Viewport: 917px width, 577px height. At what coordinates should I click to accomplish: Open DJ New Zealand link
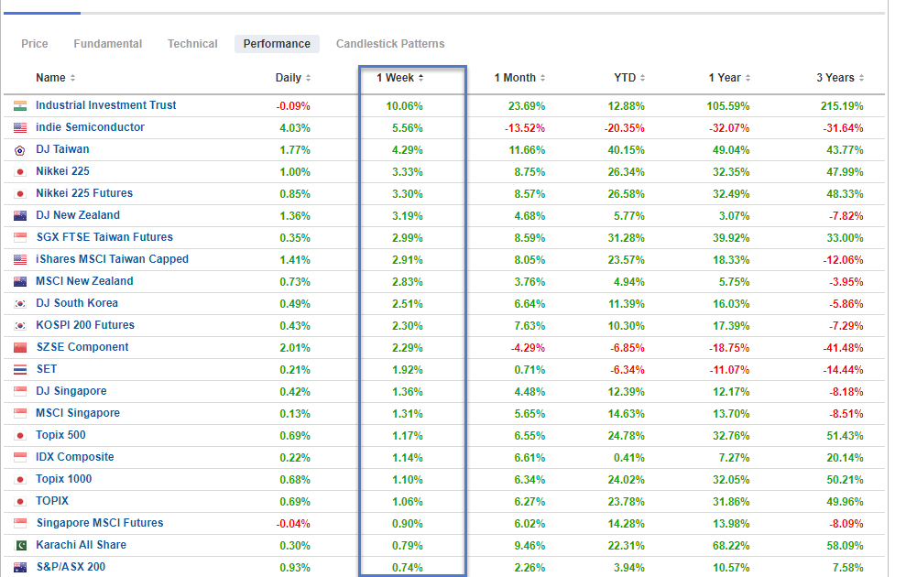[x=78, y=215]
